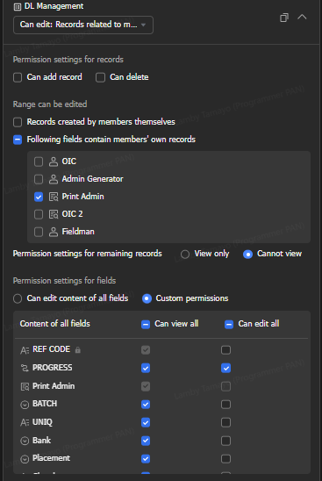Uncheck view permission for Bank
The height and width of the screenshot is (481, 322).
pyautogui.click(x=146, y=441)
